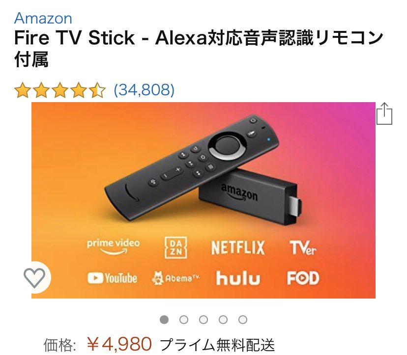Screen dimensions: 407x355
Task: Click the prime video logo in image
Action: pos(113,246)
